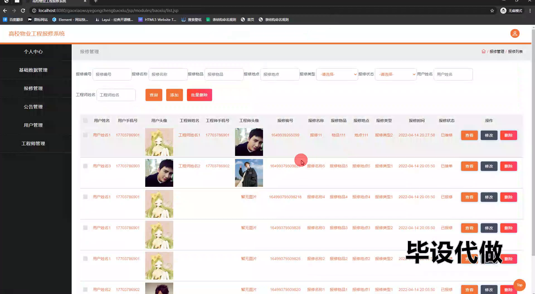This screenshot has width=535, height=294.
Task: Check the row with 报修名称2
Action: click(85, 259)
